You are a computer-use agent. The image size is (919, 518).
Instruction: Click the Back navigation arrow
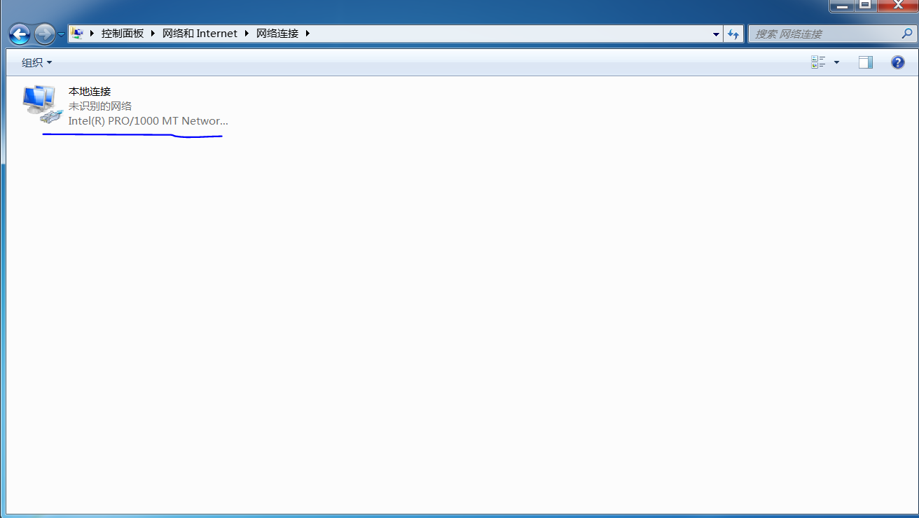click(20, 34)
